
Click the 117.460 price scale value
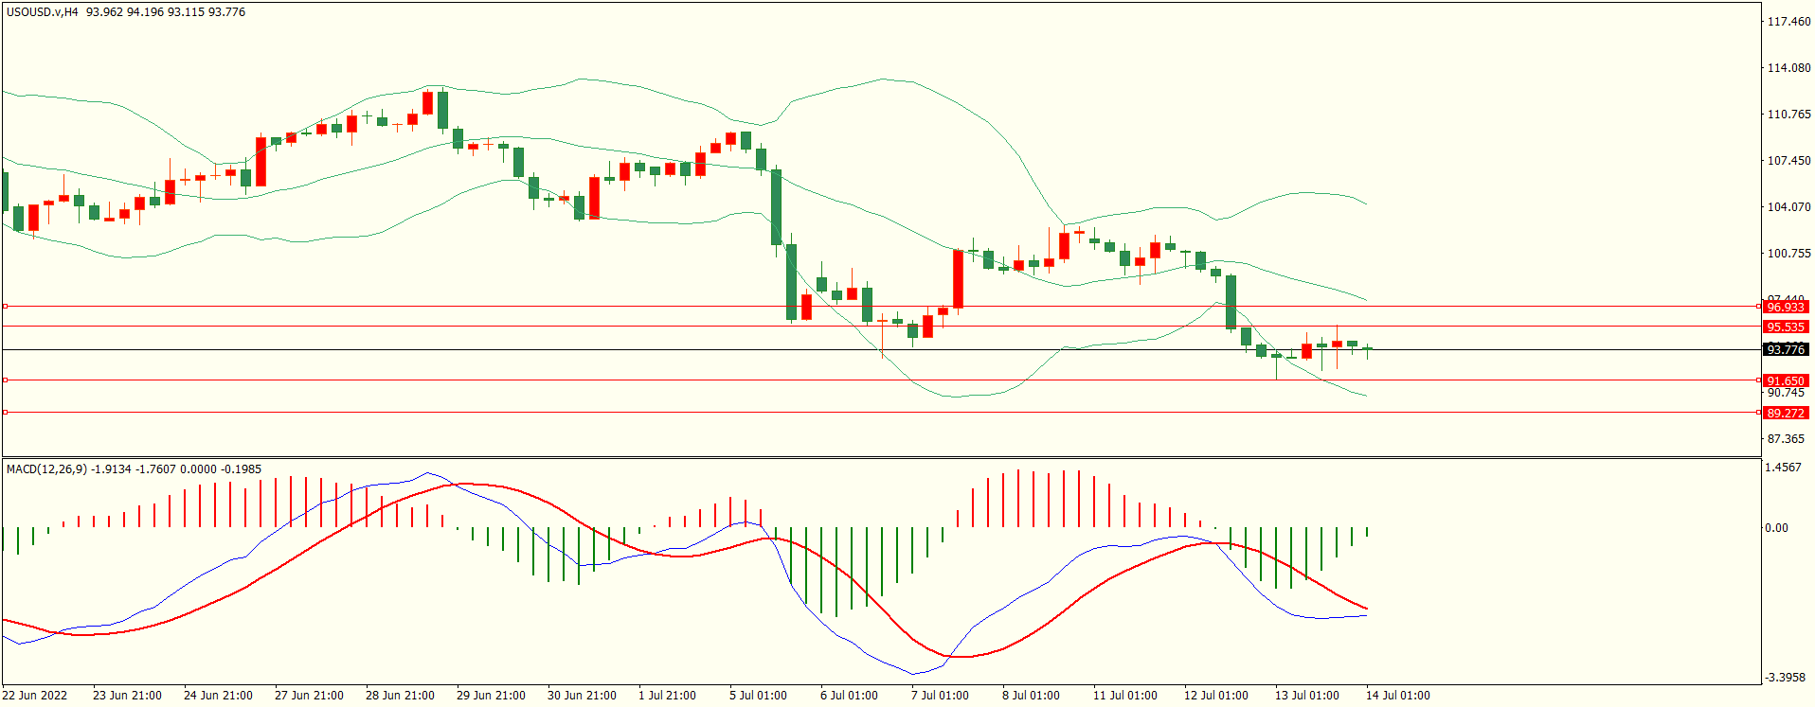(x=1788, y=21)
